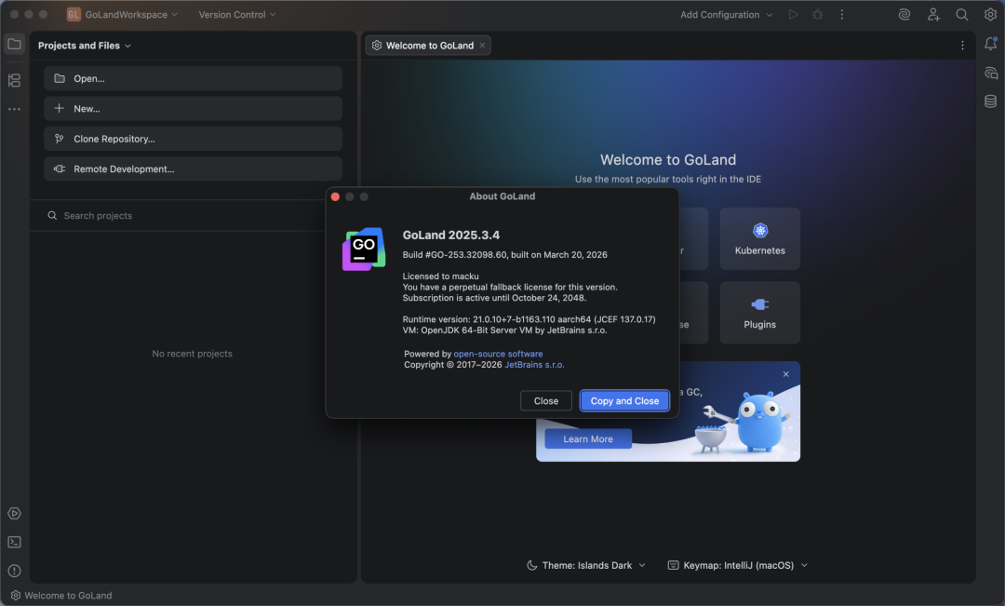Open the Add Configuration dropdown
This screenshot has width=1005, height=606.
coord(726,15)
